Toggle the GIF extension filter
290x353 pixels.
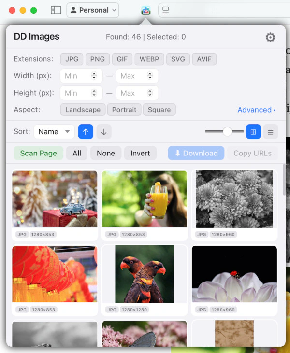[122, 59]
